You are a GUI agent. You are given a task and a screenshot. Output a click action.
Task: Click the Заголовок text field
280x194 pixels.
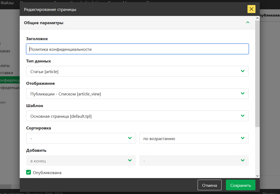pos(137,49)
